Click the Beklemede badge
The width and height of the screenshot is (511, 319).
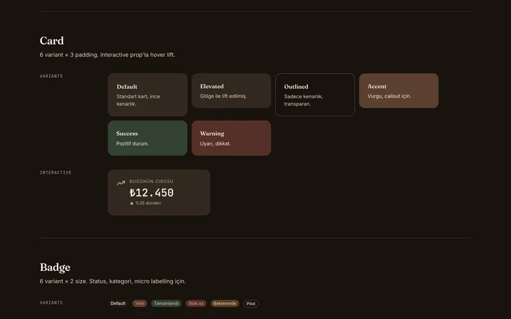(225, 304)
